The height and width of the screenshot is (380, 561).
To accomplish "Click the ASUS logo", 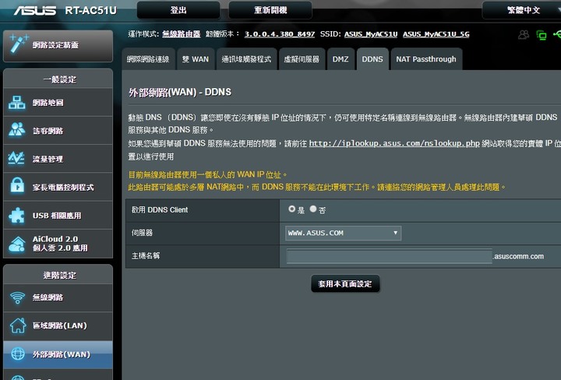I will (x=35, y=10).
